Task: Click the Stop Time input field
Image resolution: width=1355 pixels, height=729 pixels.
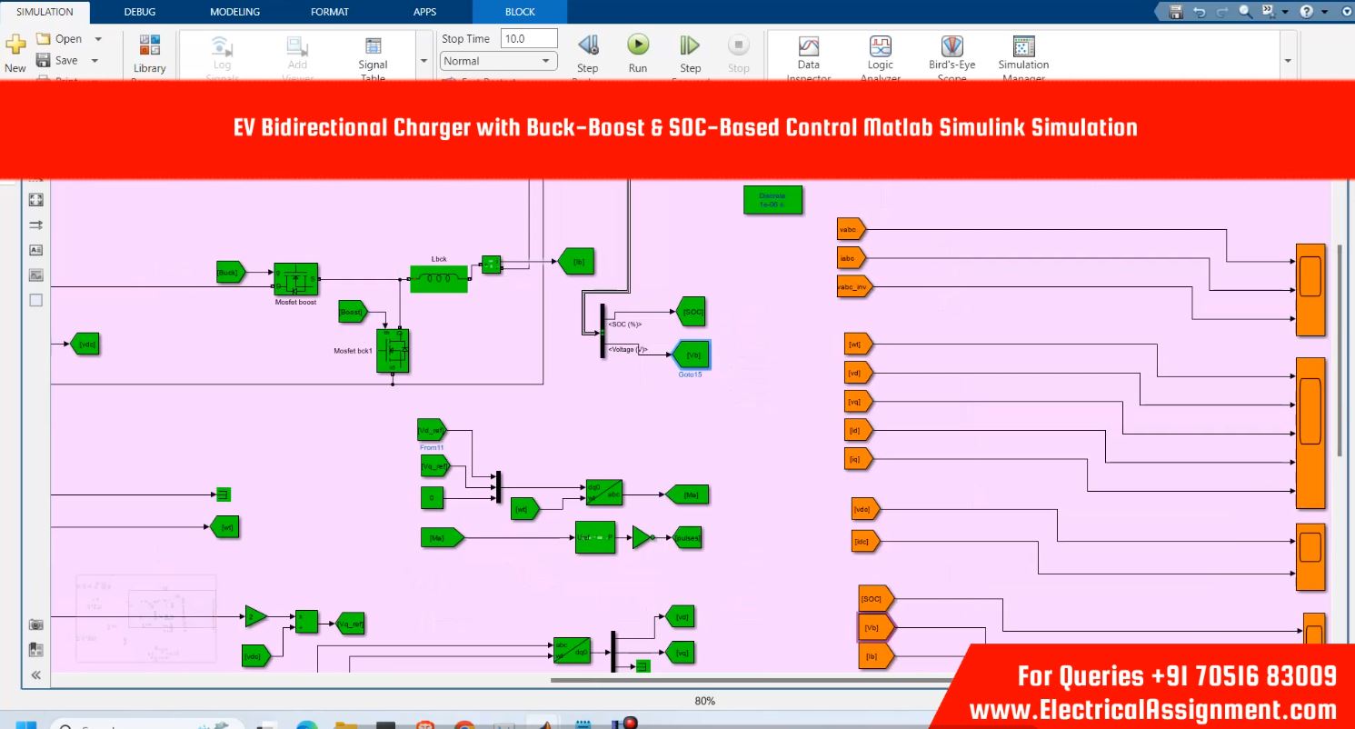Action: tap(528, 39)
